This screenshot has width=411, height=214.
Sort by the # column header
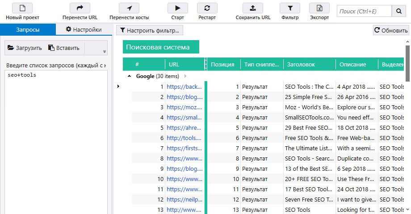144,64
